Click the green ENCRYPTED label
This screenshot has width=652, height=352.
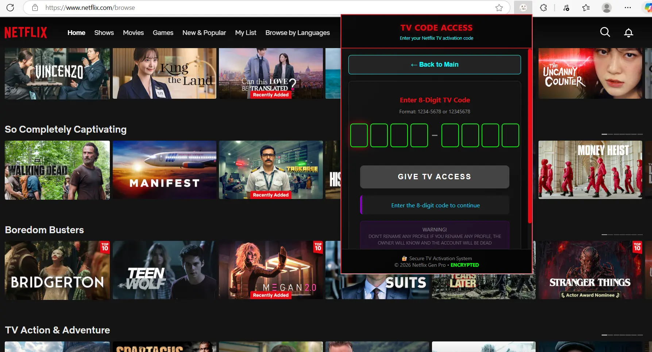464,265
